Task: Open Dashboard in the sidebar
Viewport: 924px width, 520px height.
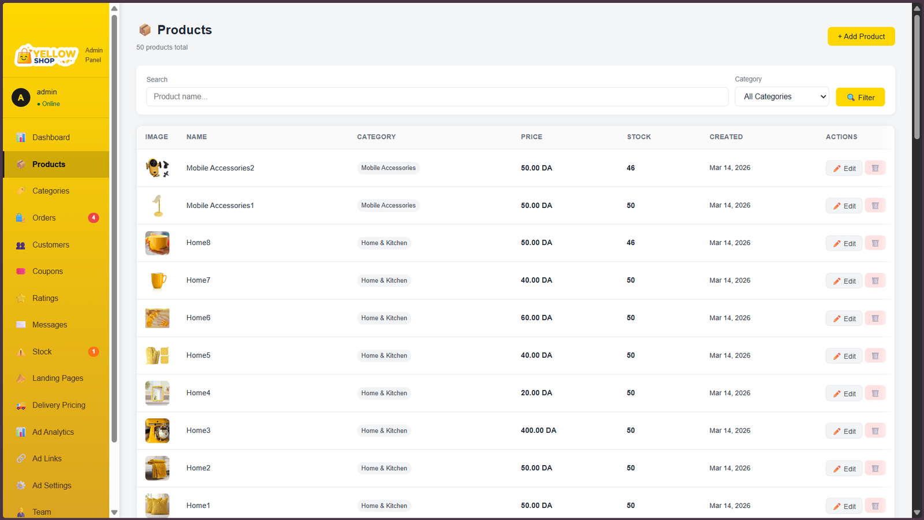Action: click(x=56, y=138)
